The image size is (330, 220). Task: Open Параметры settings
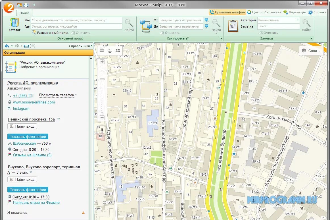[x=295, y=12]
